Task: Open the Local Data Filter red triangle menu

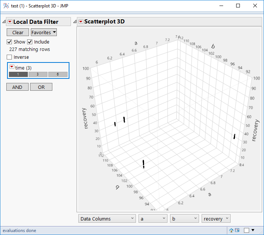Action: tap(10, 22)
